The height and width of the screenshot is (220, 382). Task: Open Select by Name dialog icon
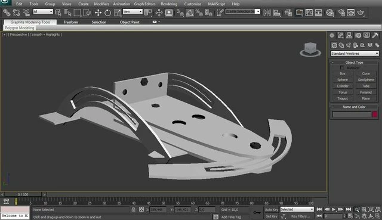67,12
